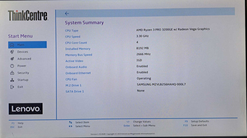The image size is (247, 138).
Task: Click the up-down arrows Select Item icon
Action: [x=70, y=122]
